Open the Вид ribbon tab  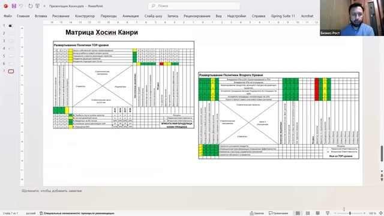(x=218, y=16)
